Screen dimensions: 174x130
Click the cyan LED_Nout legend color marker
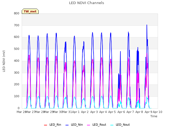pos(112,125)
